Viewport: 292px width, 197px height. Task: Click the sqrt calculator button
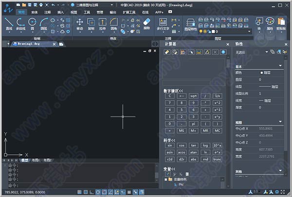tap(194, 96)
